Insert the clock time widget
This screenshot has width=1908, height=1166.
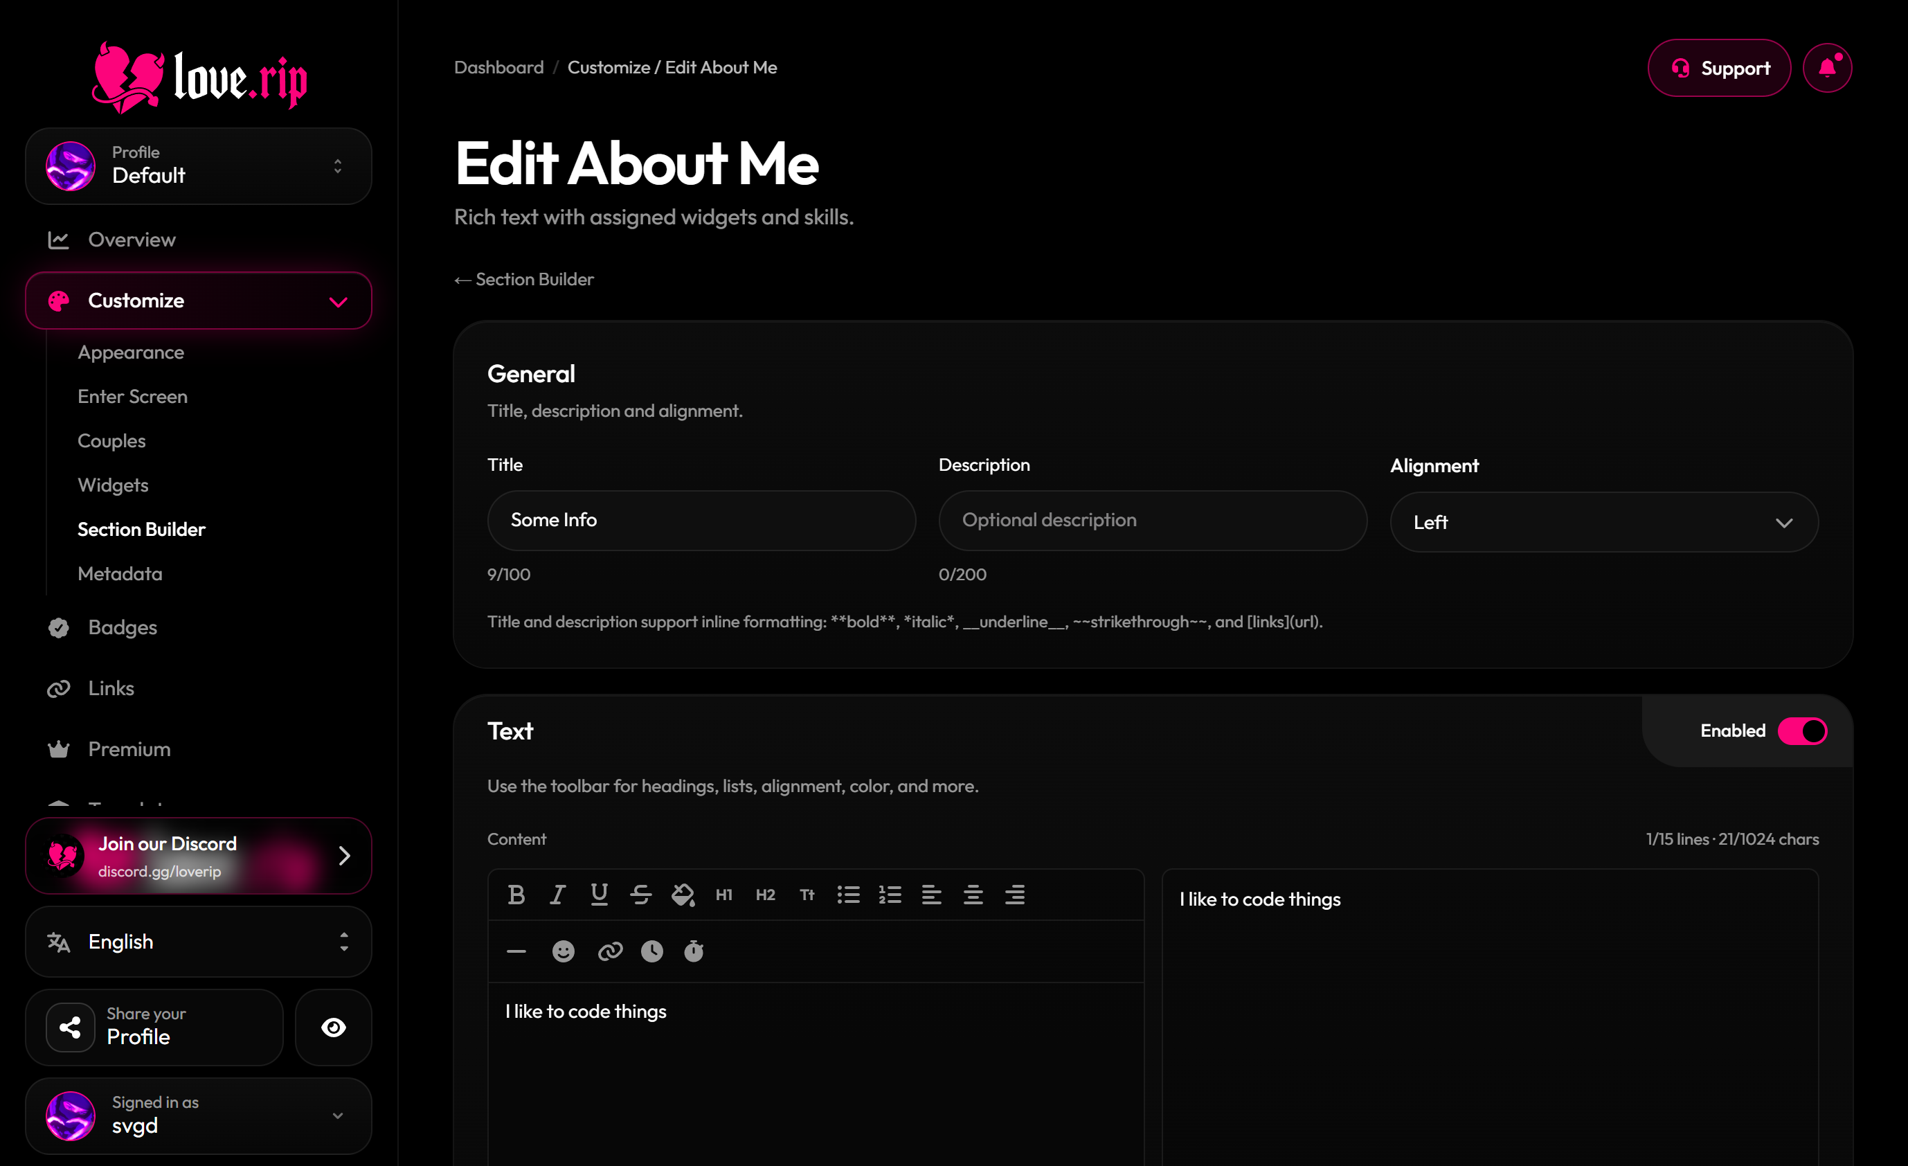click(652, 951)
